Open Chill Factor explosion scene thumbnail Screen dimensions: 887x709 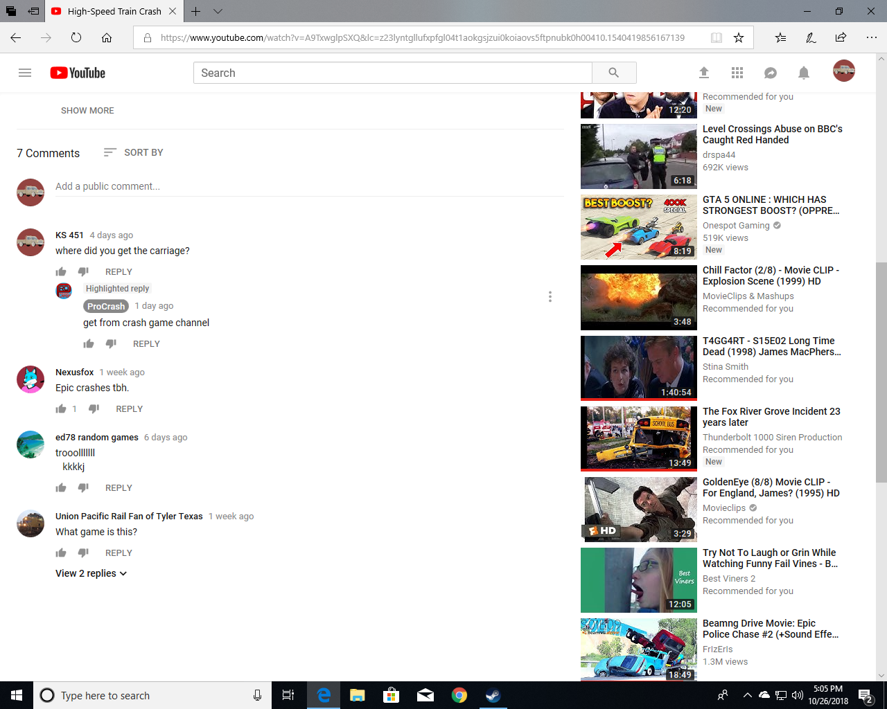coord(639,298)
